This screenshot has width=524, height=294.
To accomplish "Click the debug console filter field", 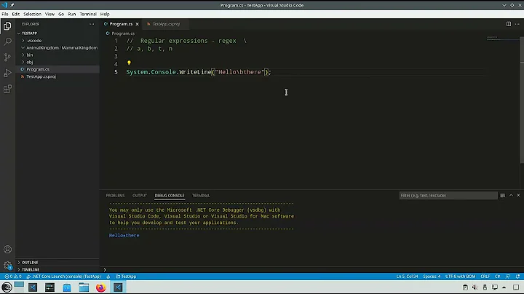I will 448,196.
